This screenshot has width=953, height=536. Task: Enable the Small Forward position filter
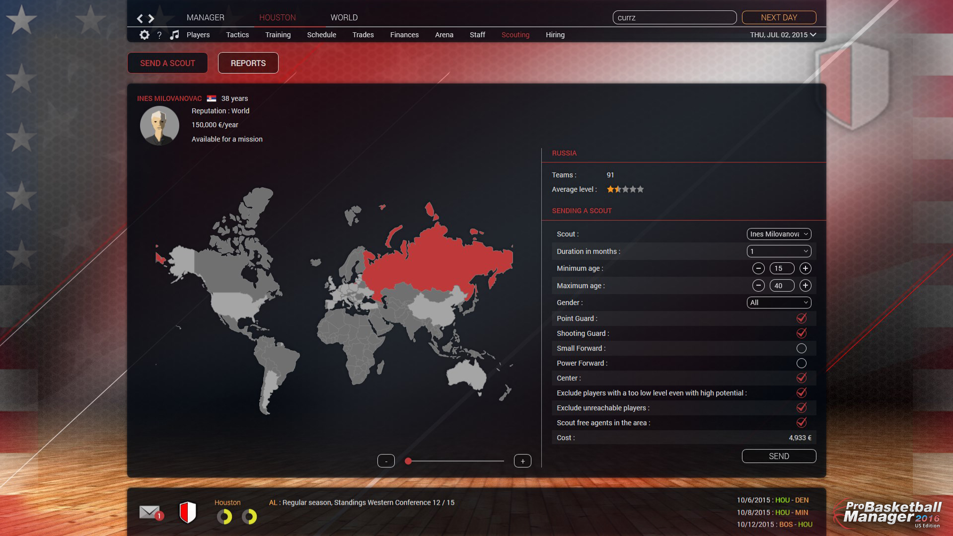tap(802, 348)
